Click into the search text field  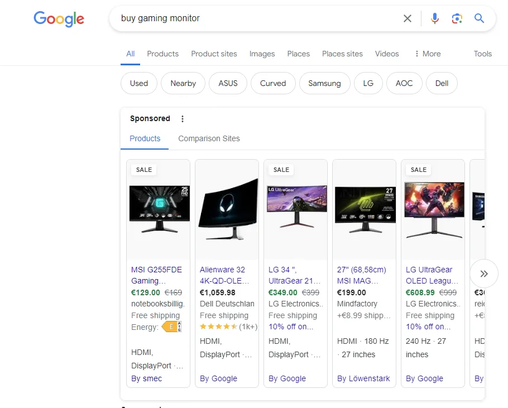251,18
